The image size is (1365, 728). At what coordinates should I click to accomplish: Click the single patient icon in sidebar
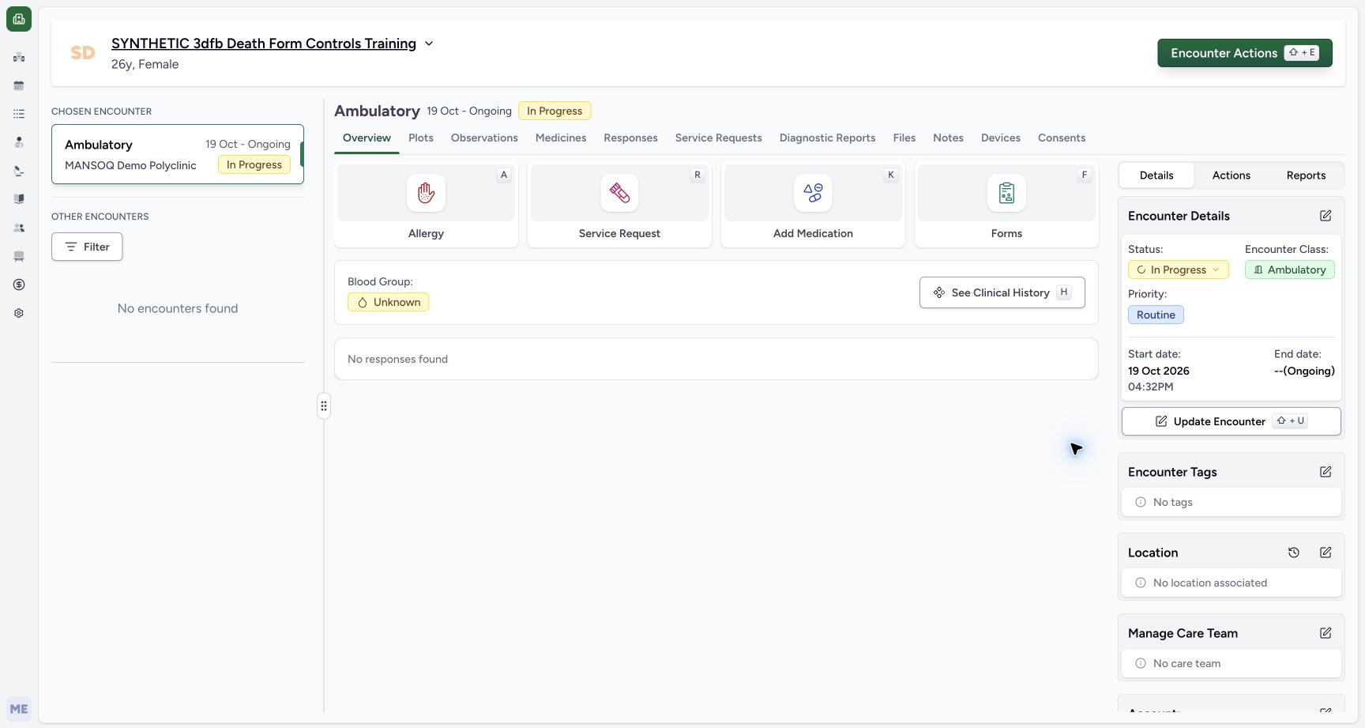pyautogui.click(x=19, y=142)
